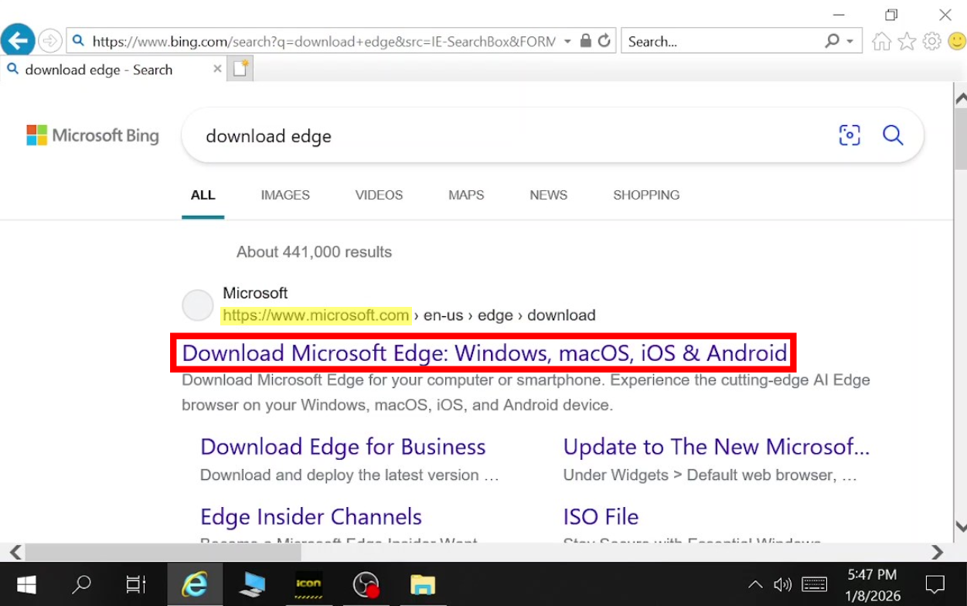This screenshot has width=967, height=606.
Task: Open 'Download Microsoft Edge: Windows, macOS' result
Action: pos(485,353)
